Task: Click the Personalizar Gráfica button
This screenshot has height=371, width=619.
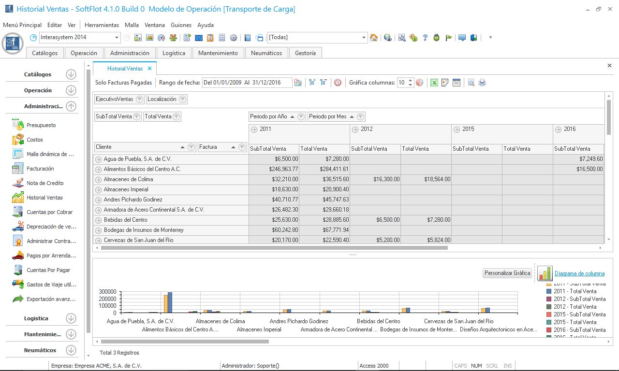Action: (507, 273)
